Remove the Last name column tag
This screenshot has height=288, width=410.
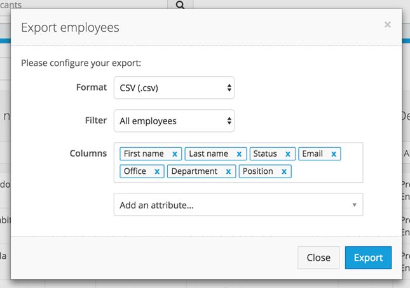tap(239, 154)
